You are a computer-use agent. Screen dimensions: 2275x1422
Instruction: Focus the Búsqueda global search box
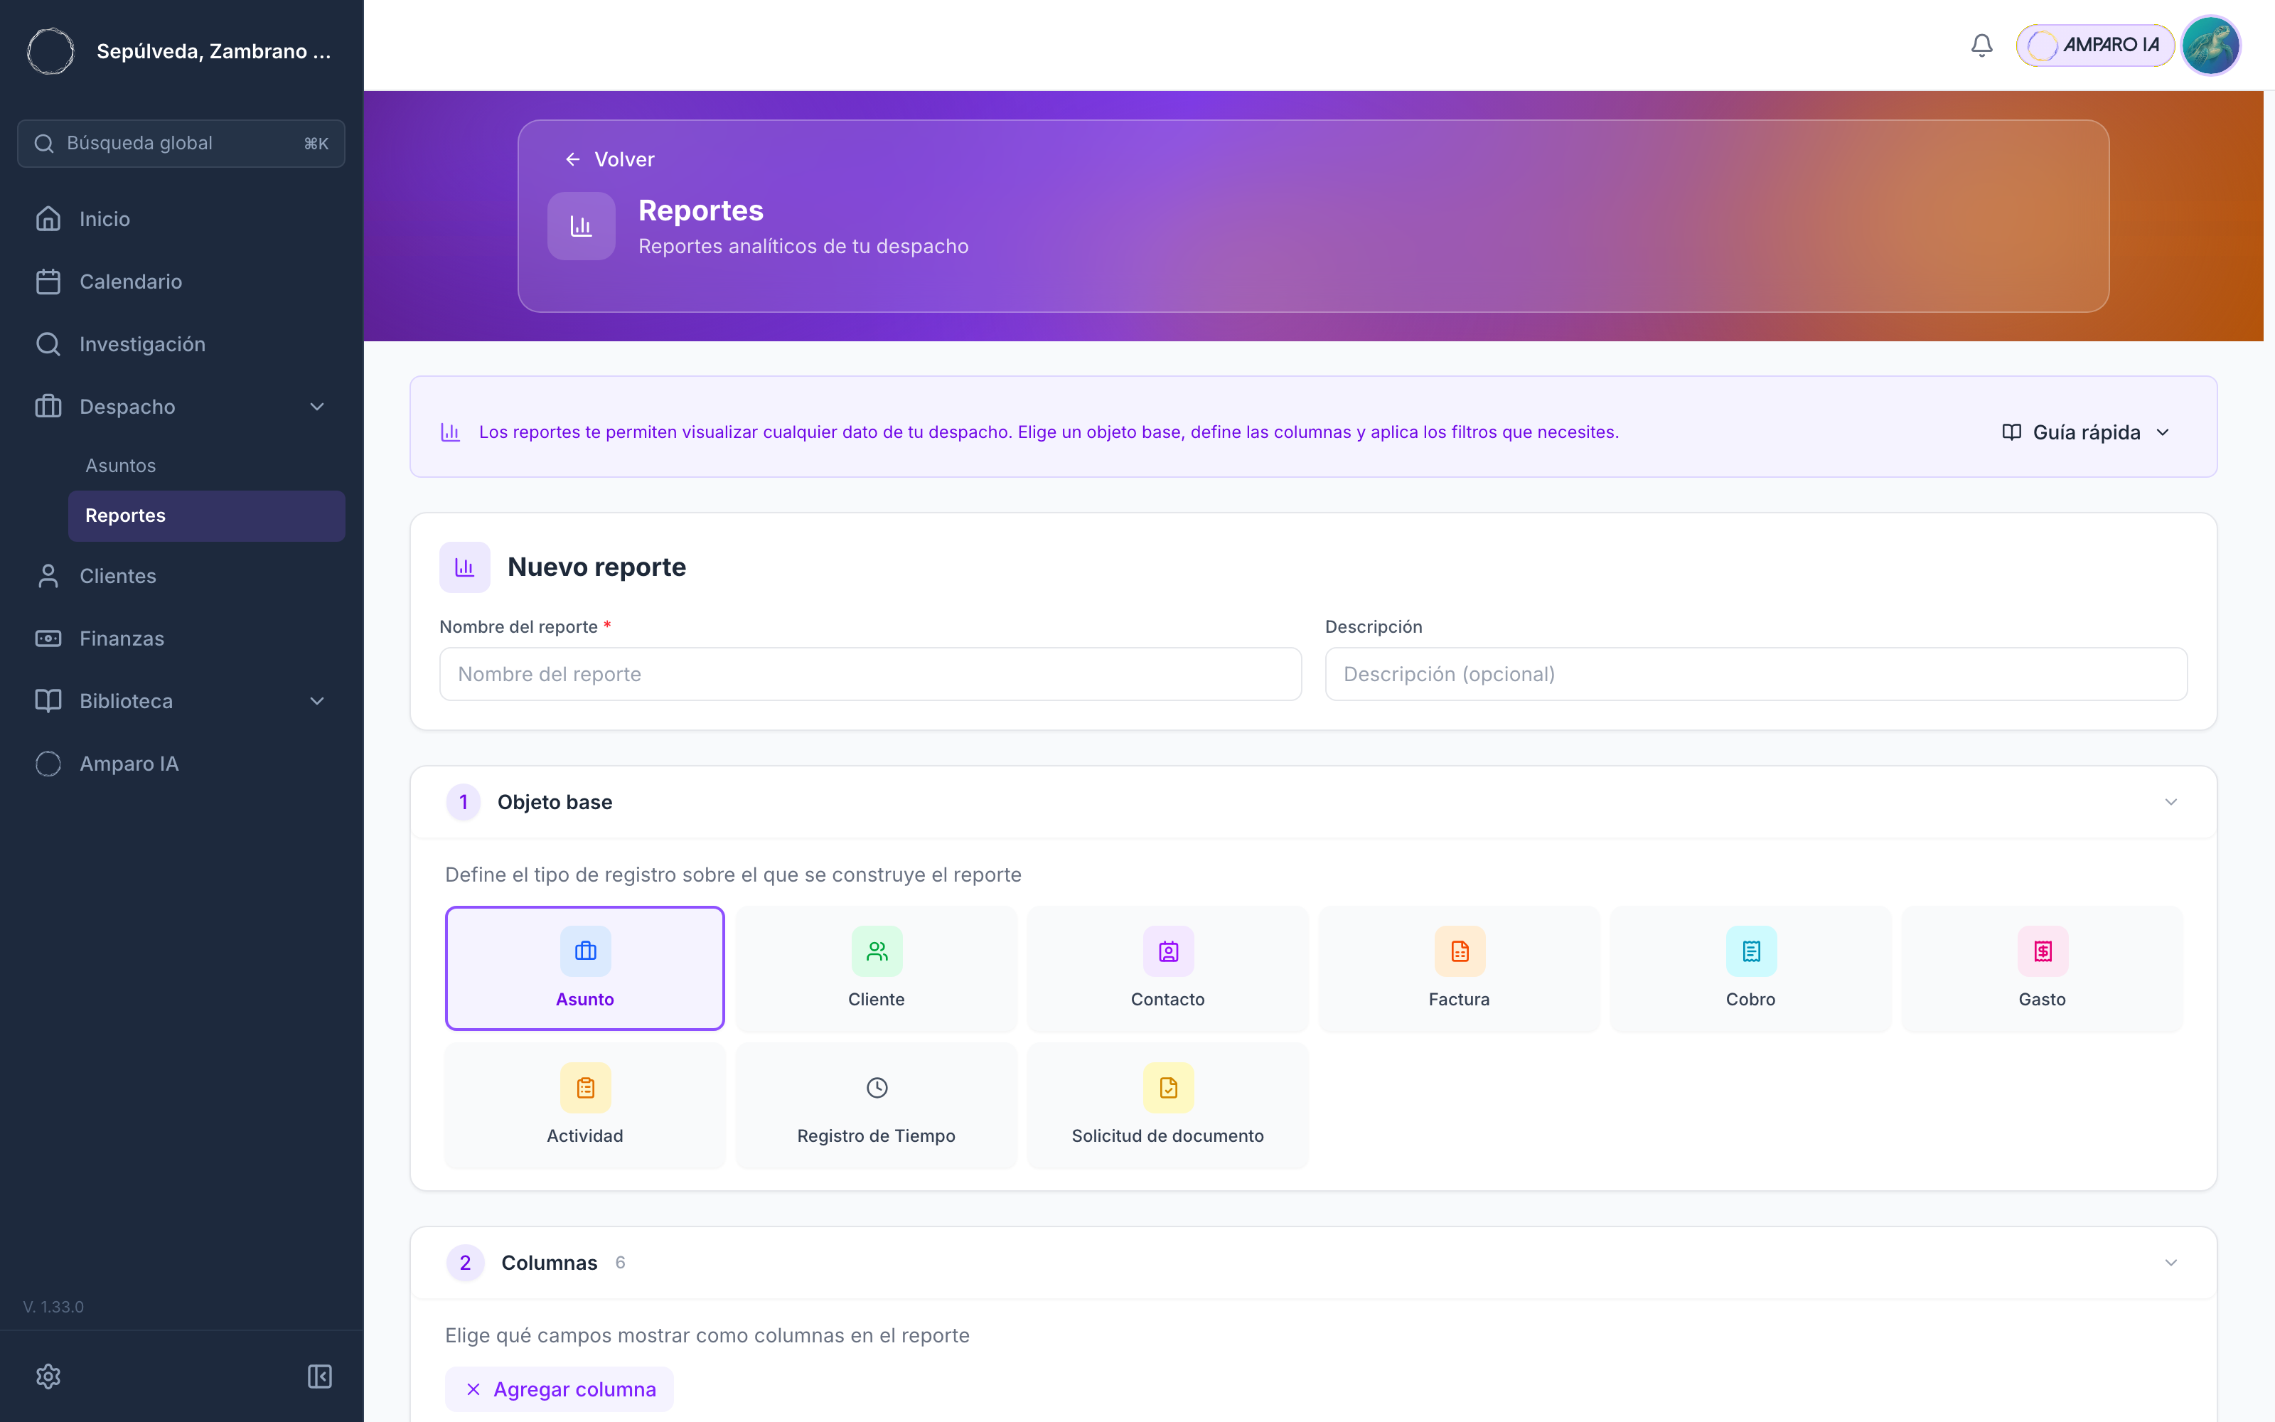pyautogui.click(x=181, y=143)
